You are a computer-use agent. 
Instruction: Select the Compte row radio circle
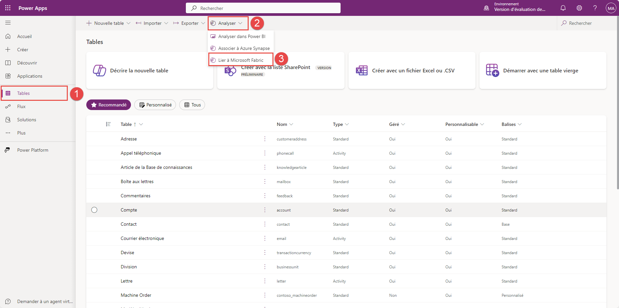(x=94, y=210)
